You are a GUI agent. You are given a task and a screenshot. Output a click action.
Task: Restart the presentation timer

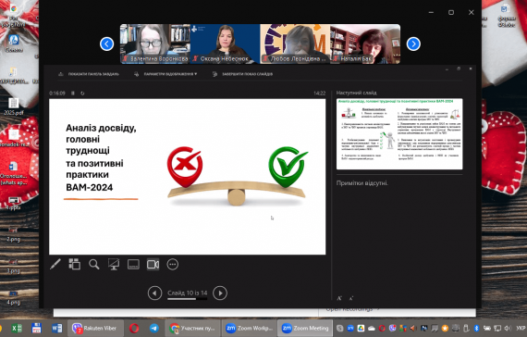82,94
